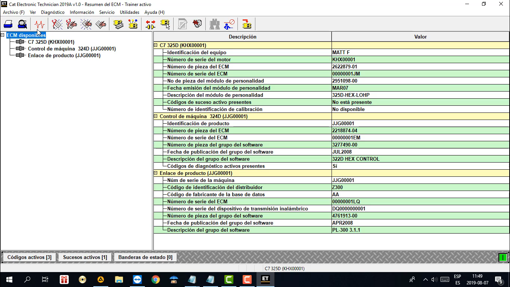510x287 pixels.
Task: Click the value No disponible
Action: pos(348,109)
